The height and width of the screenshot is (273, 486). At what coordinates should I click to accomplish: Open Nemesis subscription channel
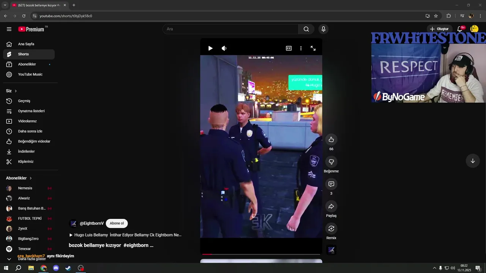29,188
